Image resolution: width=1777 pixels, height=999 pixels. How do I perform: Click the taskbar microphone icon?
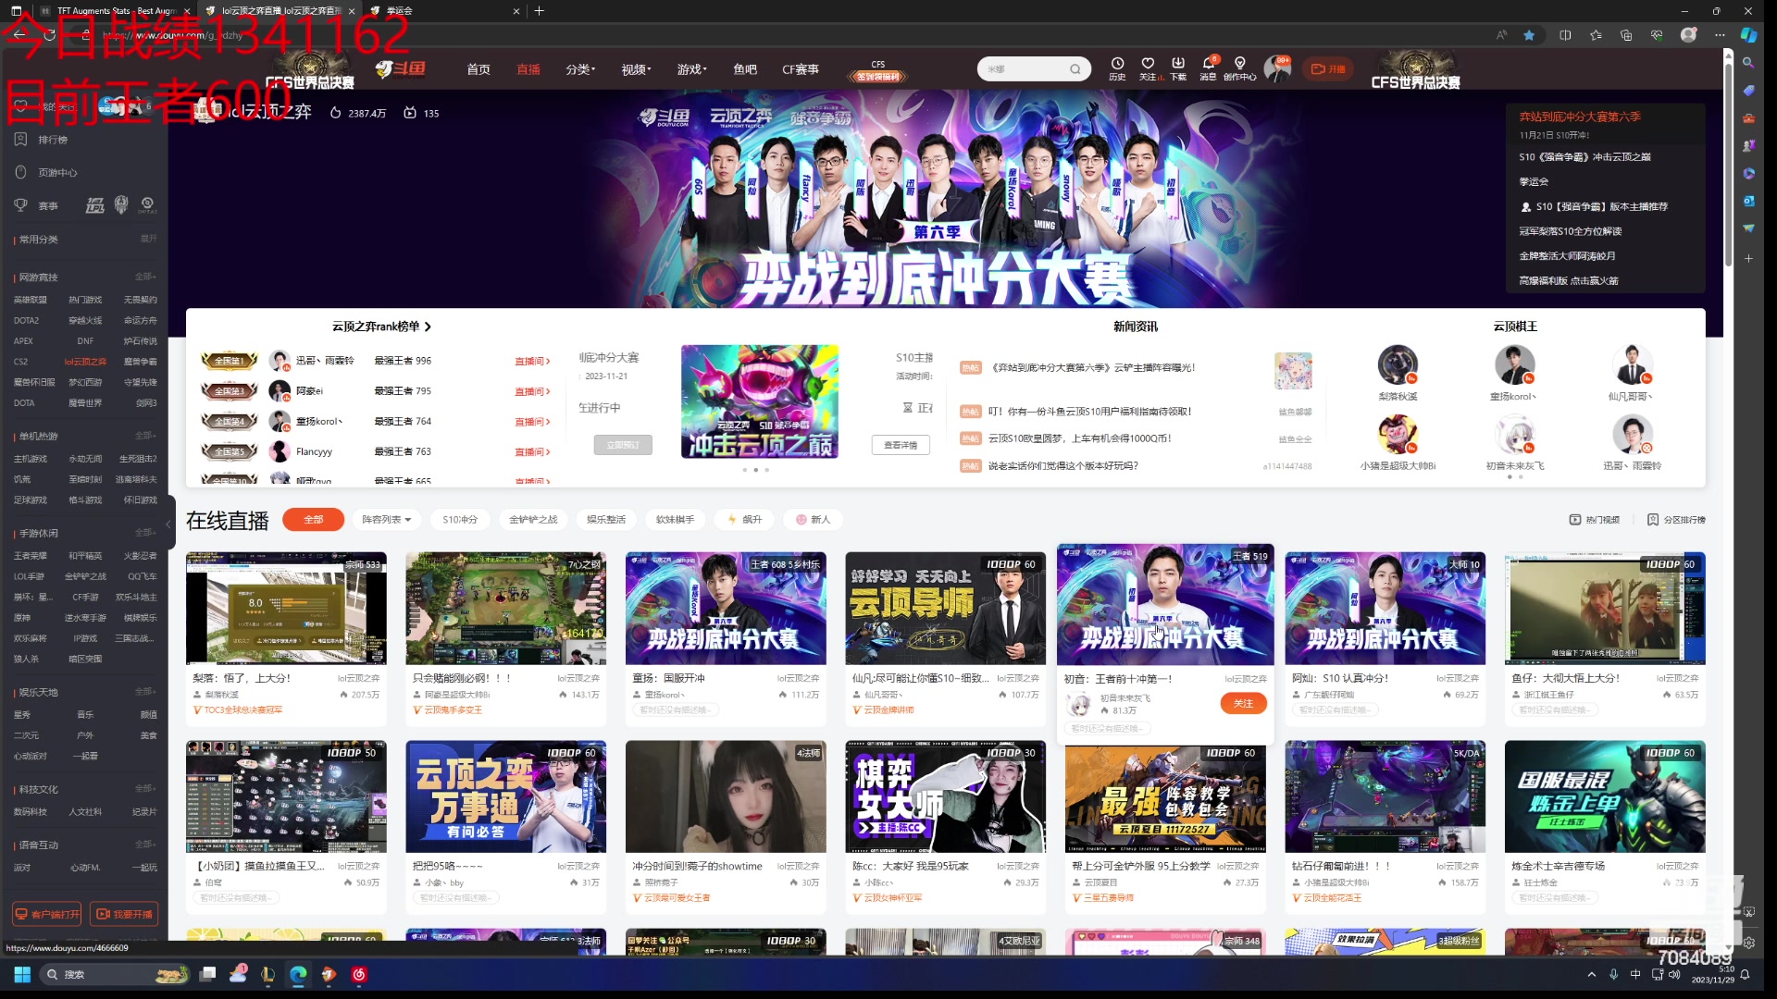coord(1613,974)
